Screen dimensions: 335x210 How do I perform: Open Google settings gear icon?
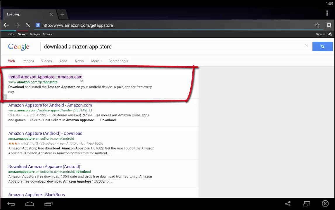[330, 34]
